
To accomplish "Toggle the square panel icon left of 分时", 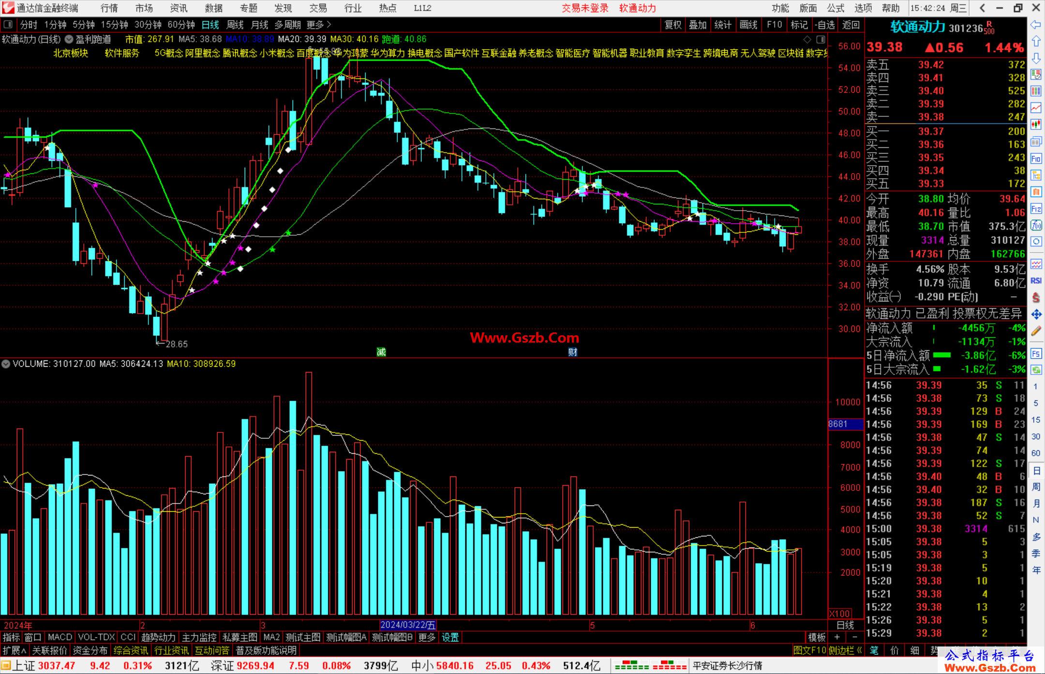I will tap(8, 24).
